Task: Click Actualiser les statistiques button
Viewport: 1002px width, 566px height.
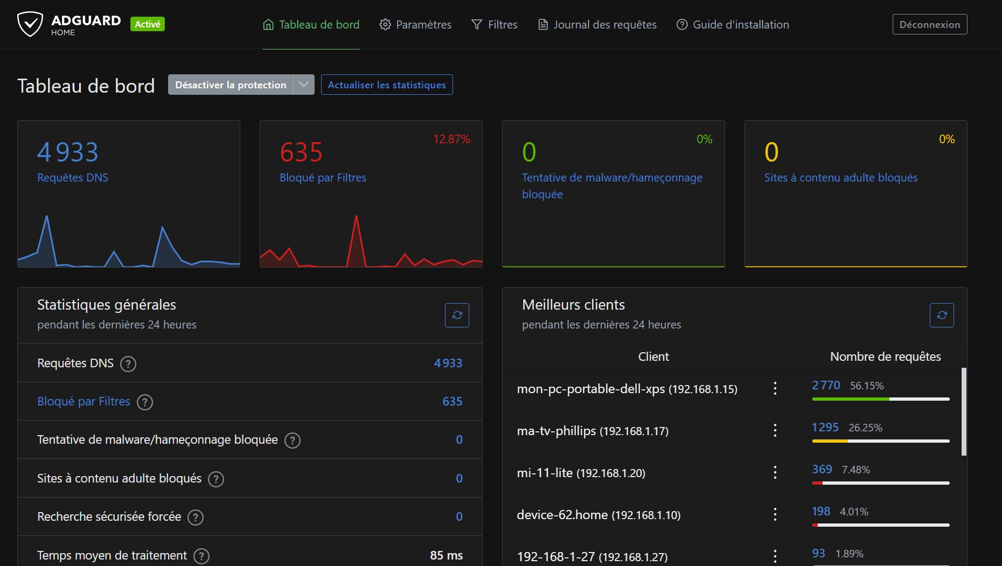Action: tap(387, 85)
